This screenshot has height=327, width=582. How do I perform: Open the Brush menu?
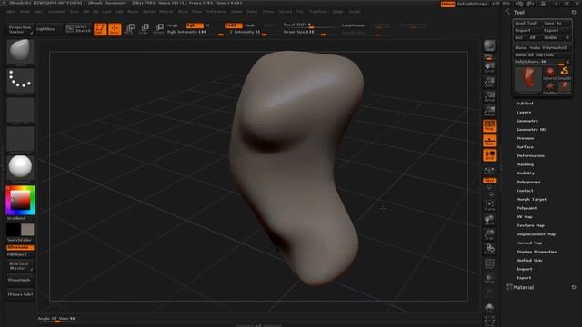pyautogui.click(x=25, y=12)
